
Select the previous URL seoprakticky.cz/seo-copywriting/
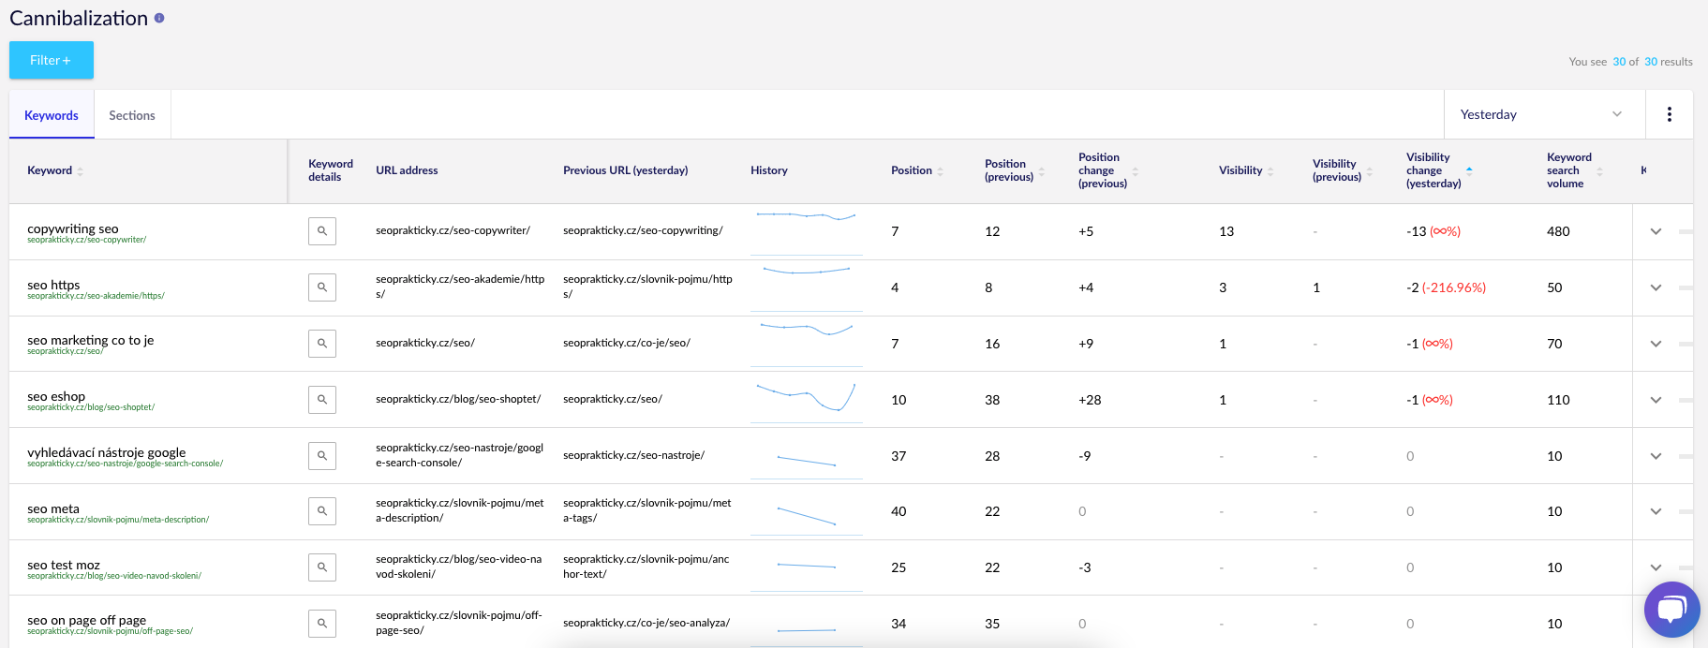(643, 230)
